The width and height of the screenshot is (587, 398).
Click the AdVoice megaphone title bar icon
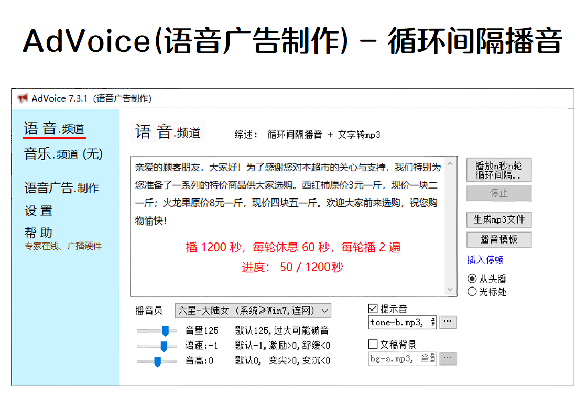click(x=23, y=98)
